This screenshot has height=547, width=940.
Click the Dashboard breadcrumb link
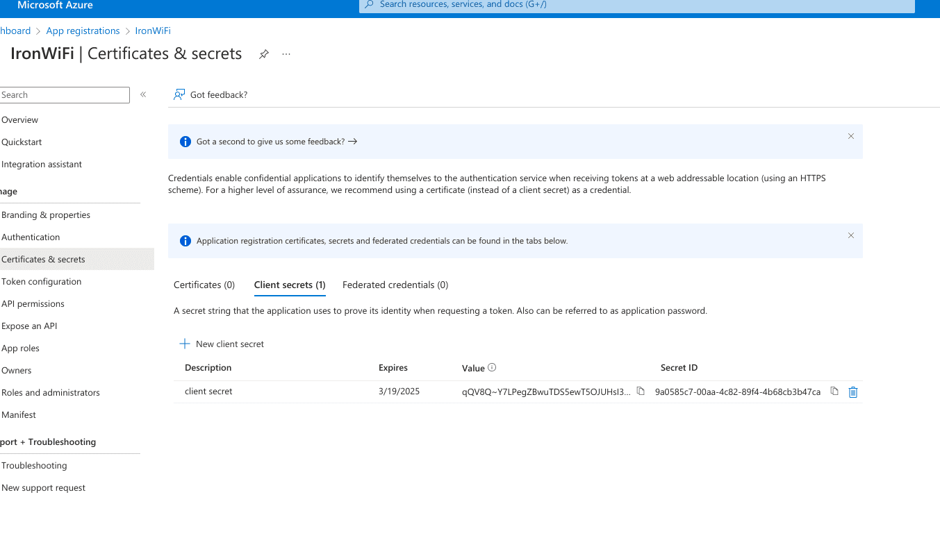(x=15, y=31)
